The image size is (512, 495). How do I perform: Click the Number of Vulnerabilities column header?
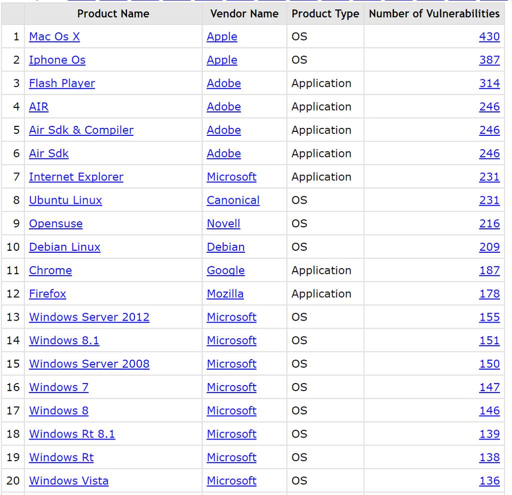click(x=434, y=13)
